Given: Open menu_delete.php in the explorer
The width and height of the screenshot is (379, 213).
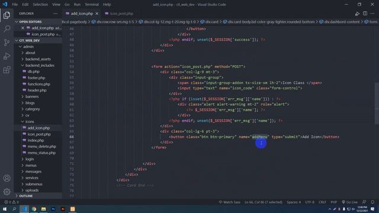Looking at the screenshot, I should [41, 146].
